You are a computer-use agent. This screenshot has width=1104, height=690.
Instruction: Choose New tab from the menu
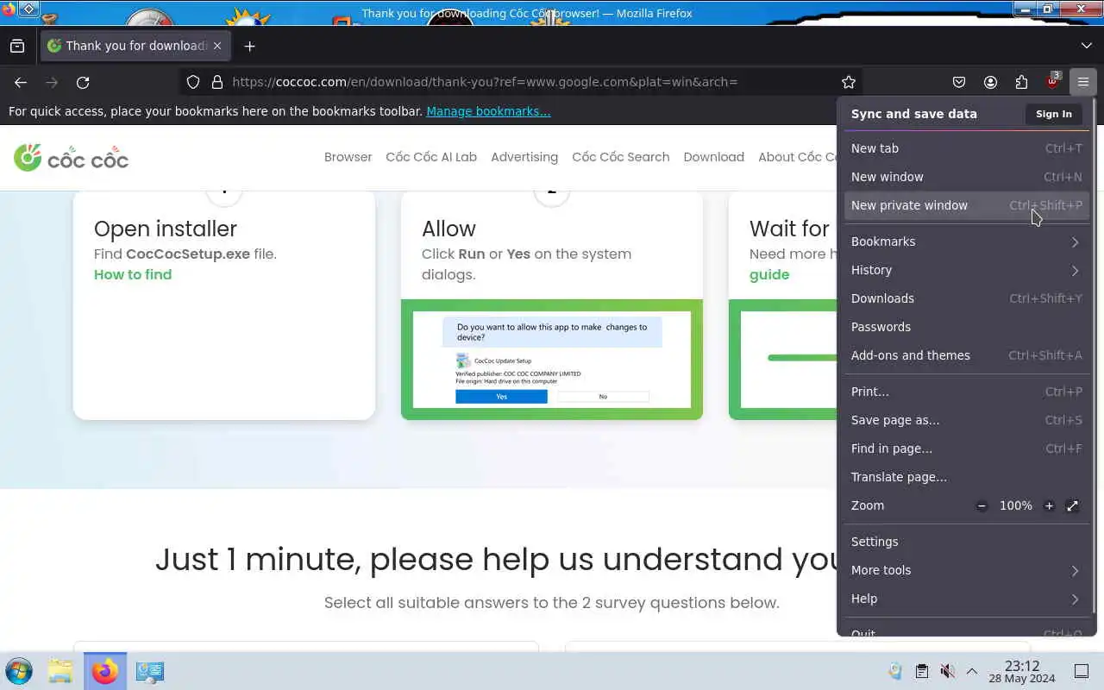click(966, 148)
